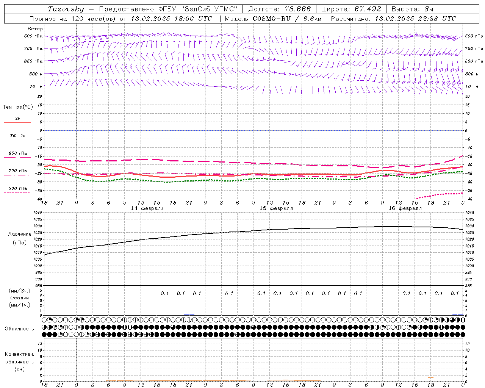Screen dimensions: 485x388
Task: Click the station name Tazovsky in header
Action: pyautogui.click(x=66, y=9)
